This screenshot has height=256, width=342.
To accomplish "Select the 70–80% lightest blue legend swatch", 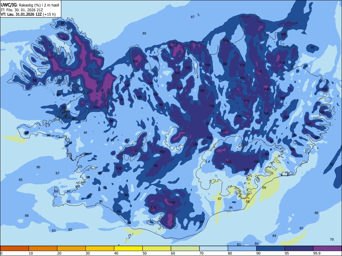I will (213, 248).
